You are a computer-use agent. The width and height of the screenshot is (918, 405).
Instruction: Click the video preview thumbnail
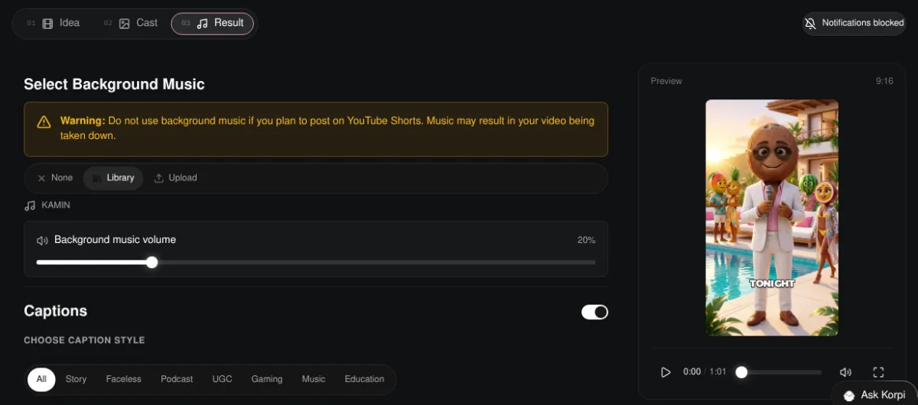click(772, 217)
